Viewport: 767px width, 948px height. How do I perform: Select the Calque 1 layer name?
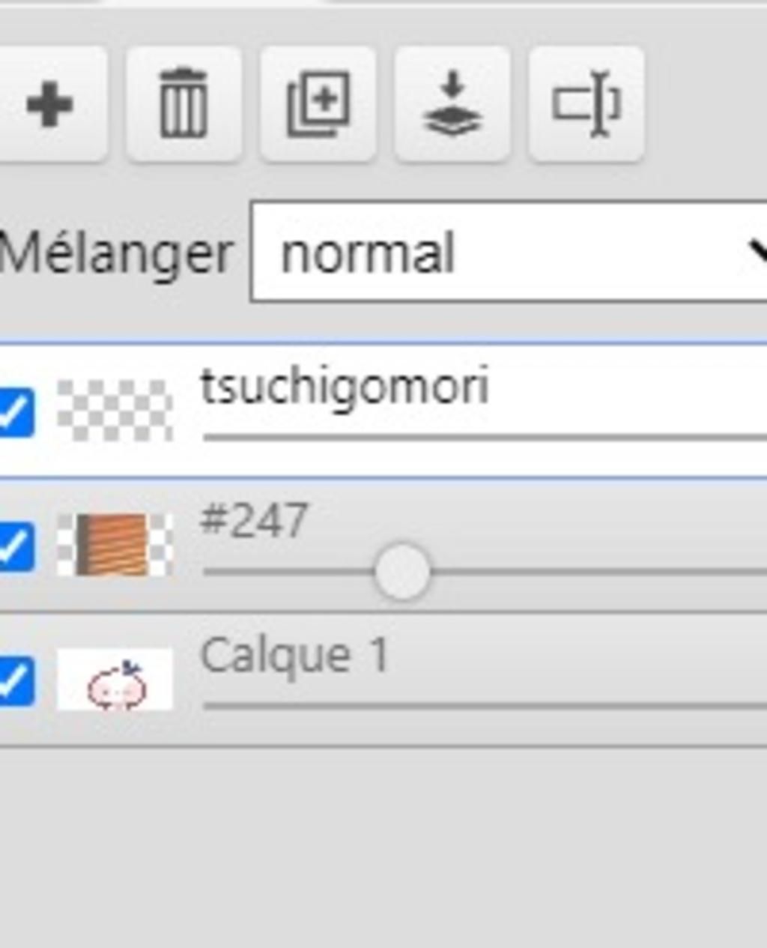click(x=294, y=656)
